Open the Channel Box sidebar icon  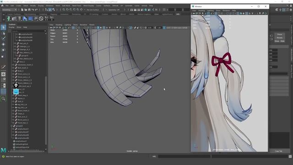pyautogui.click(x=291, y=10)
